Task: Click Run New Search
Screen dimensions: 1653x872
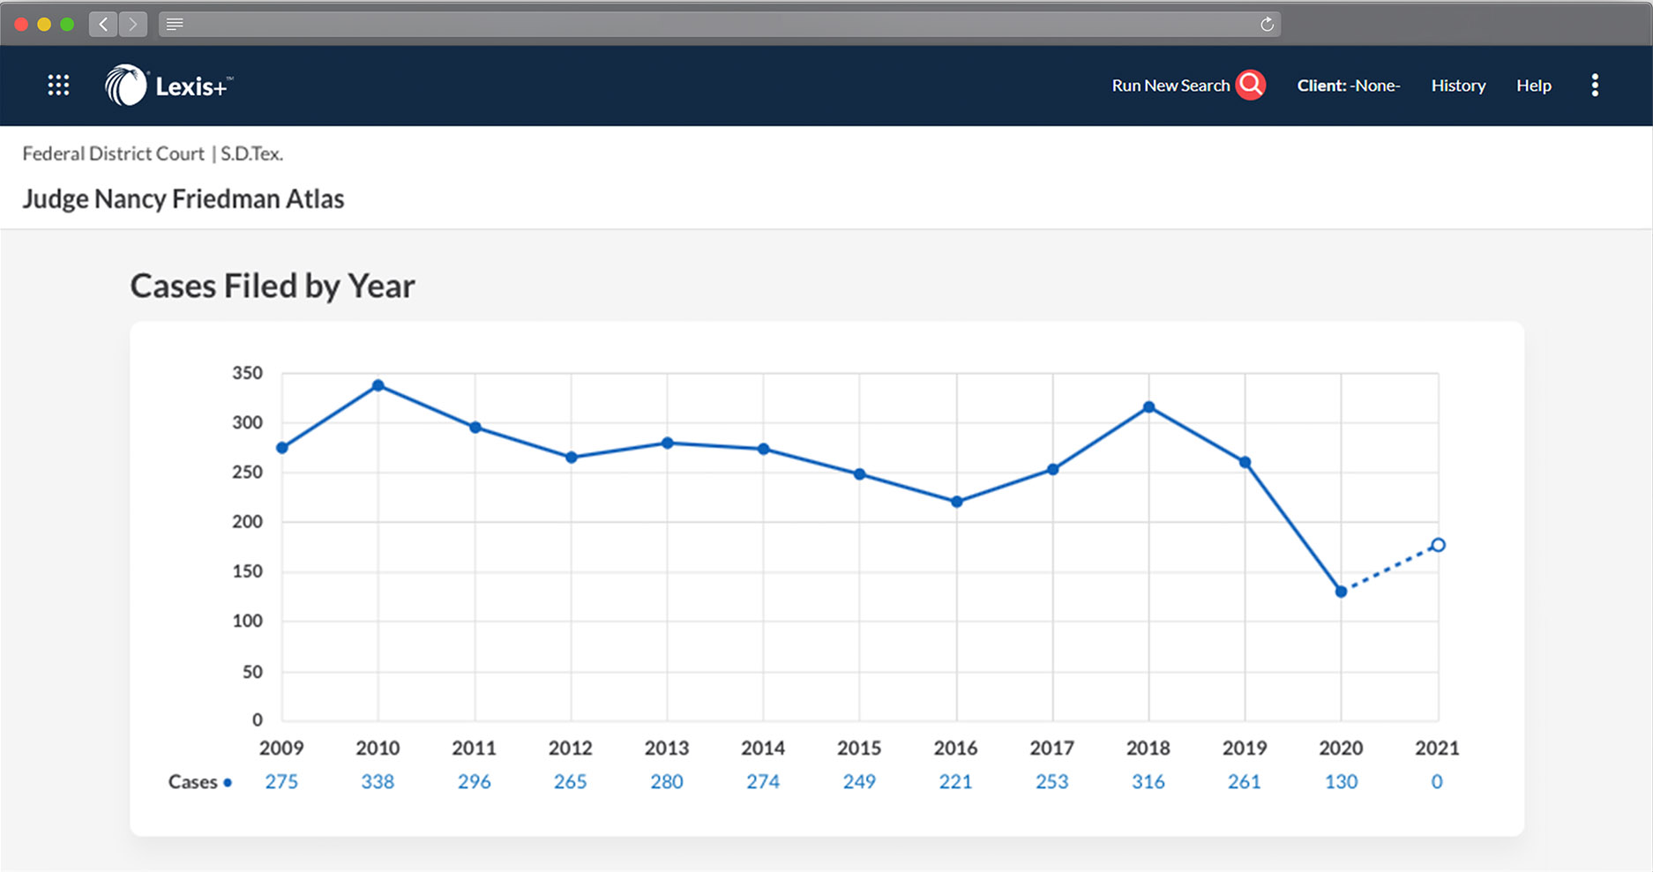Action: click(x=1171, y=86)
